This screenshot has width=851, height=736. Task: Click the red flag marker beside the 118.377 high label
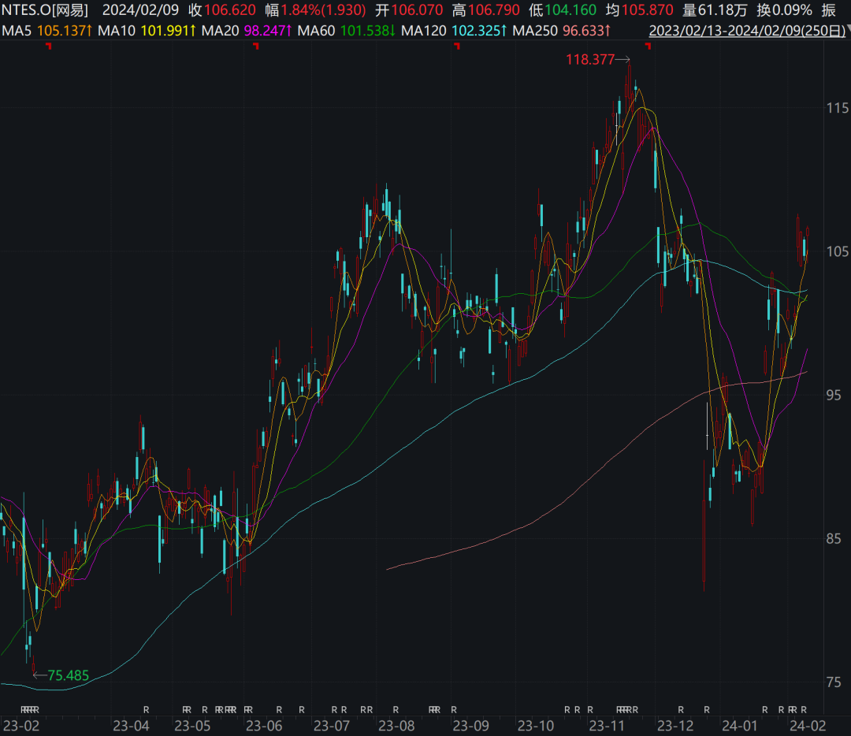point(648,46)
